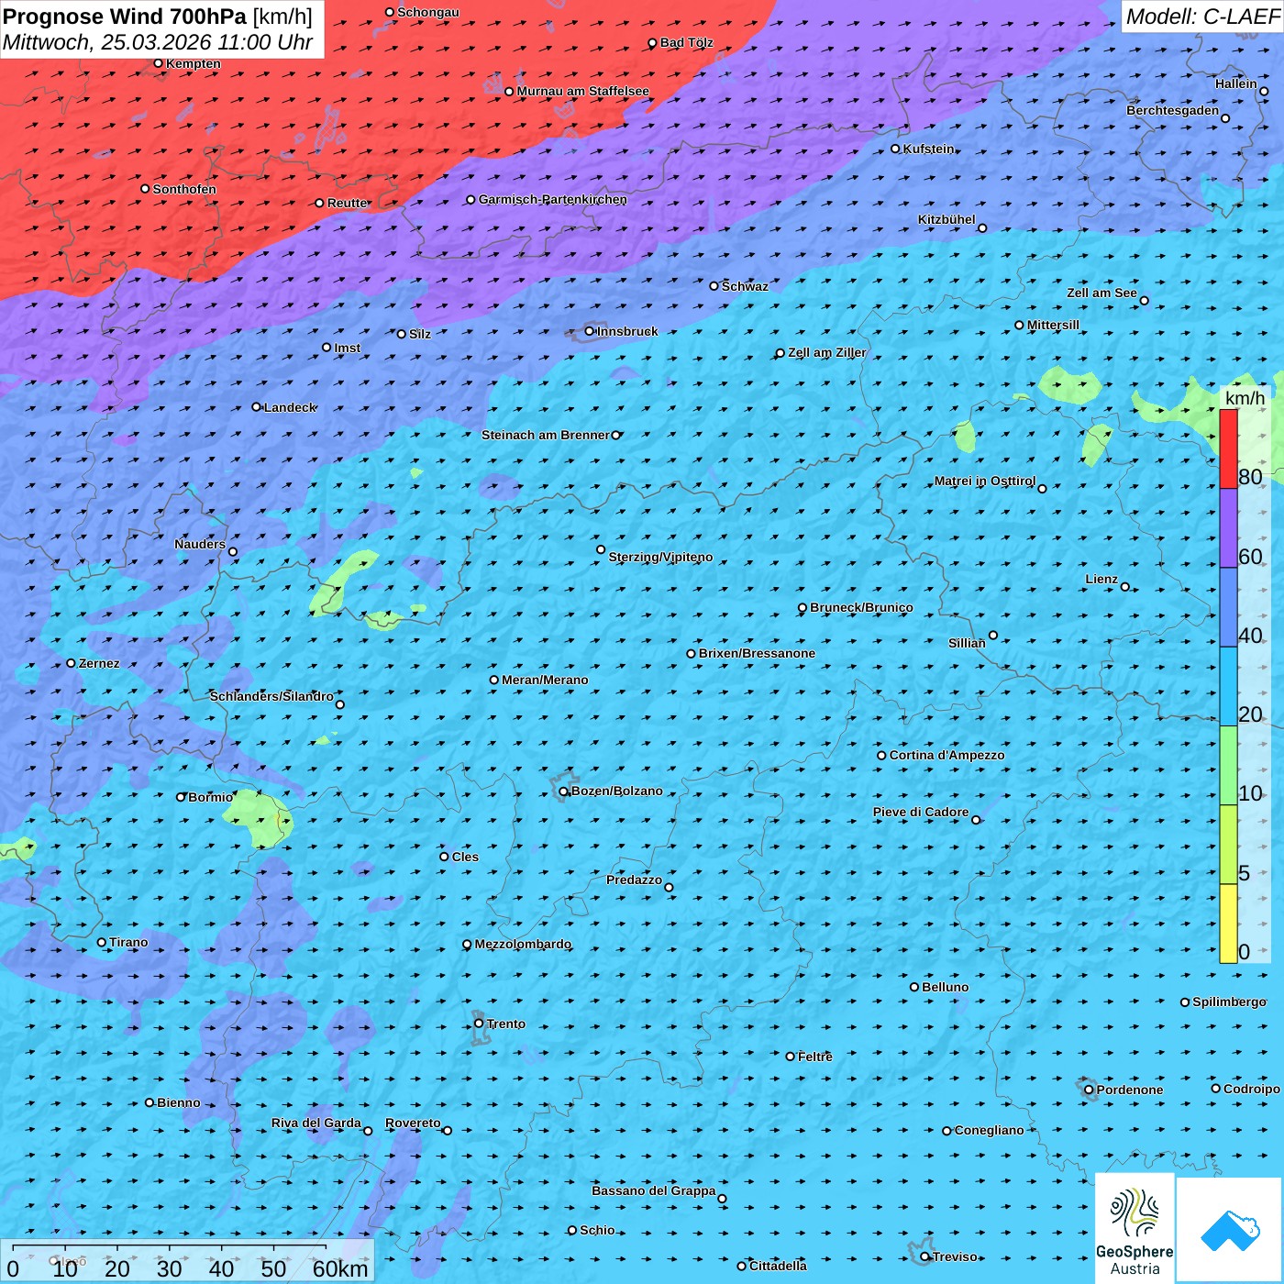Click the '60km' scale bar label
The width and height of the screenshot is (1284, 1284).
click(340, 1268)
